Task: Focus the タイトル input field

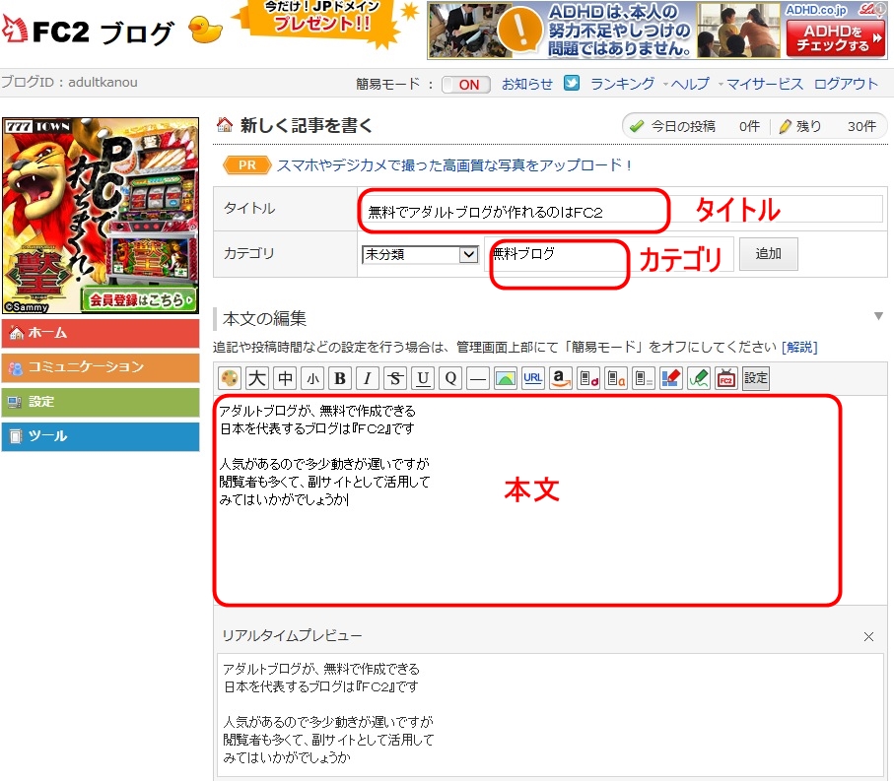Action: (620, 209)
